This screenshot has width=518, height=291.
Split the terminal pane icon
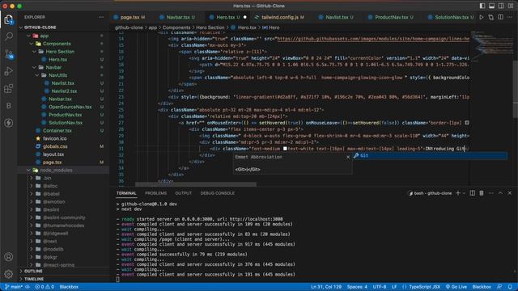[473, 193]
